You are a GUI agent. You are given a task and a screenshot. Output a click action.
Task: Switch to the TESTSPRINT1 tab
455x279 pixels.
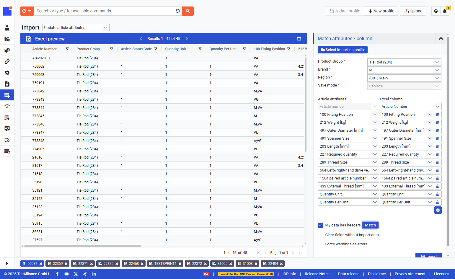[x=165, y=264]
